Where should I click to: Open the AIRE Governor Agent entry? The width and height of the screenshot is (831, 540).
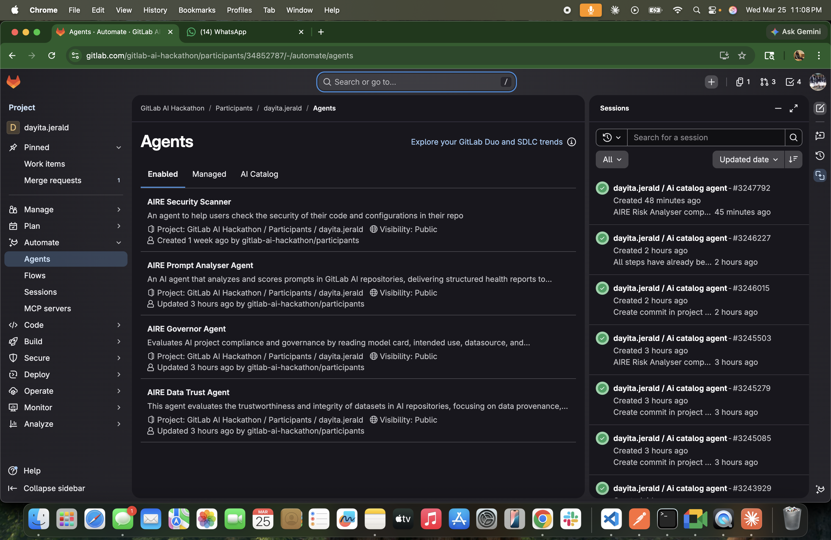pyautogui.click(x=186, y=329)
